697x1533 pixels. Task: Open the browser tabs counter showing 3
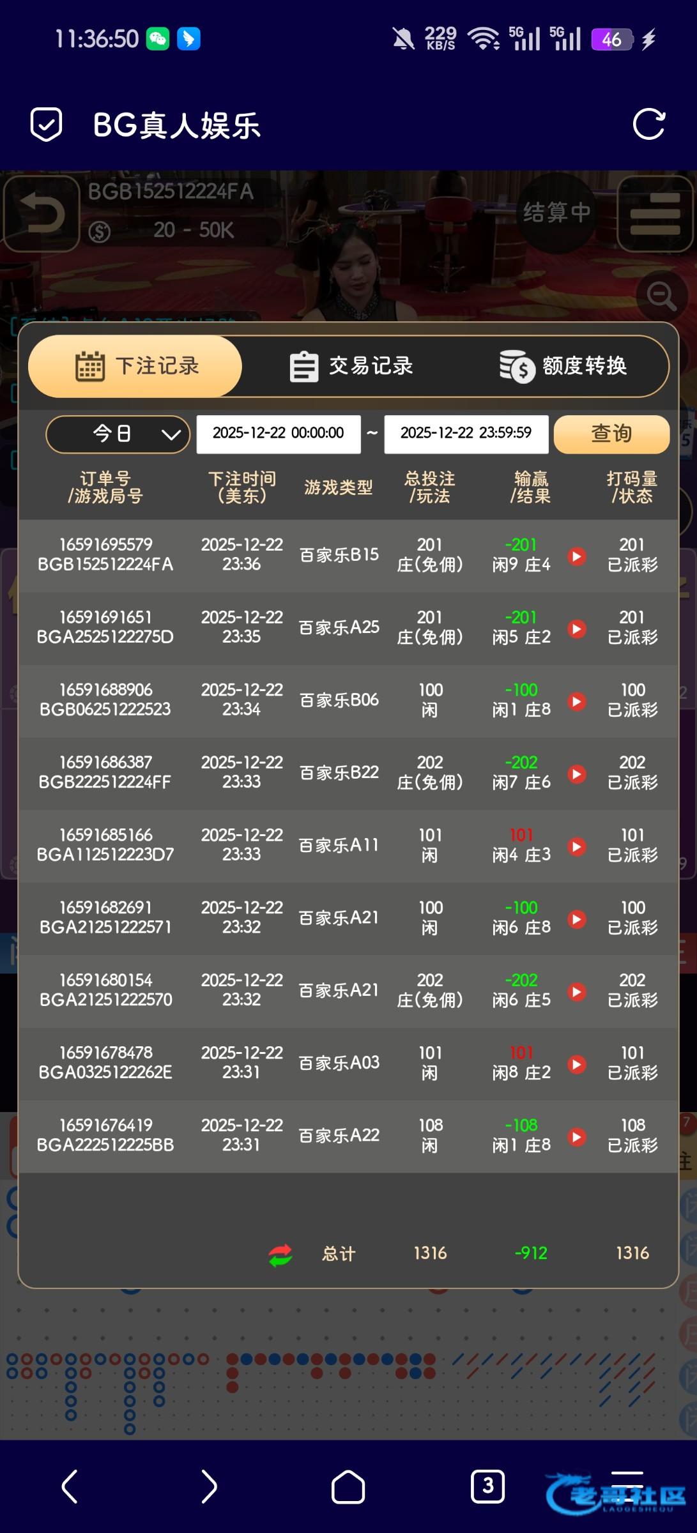(487, 1486)
